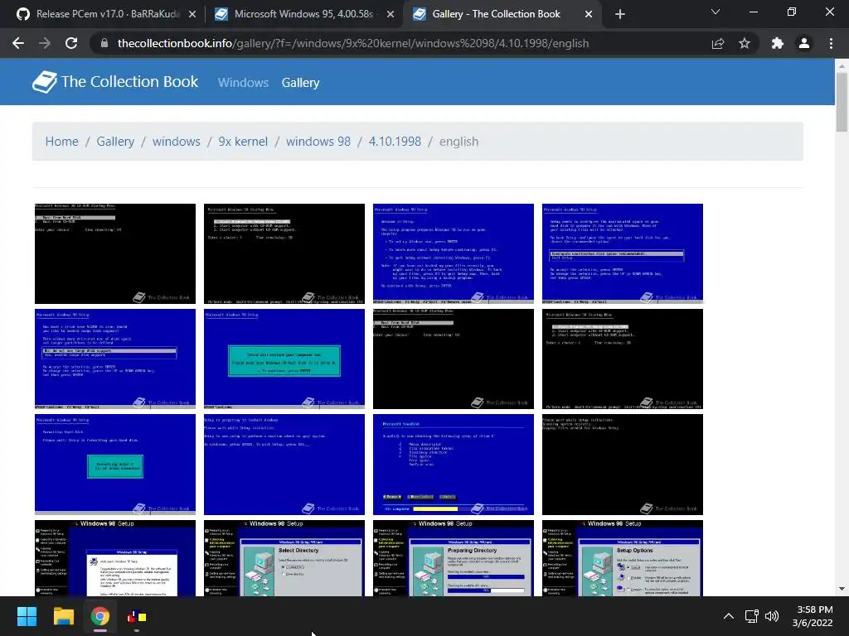Screen dimensions: 849x636
Task: Open the windows 98 breadcrumb link
Action: point(318,142)
